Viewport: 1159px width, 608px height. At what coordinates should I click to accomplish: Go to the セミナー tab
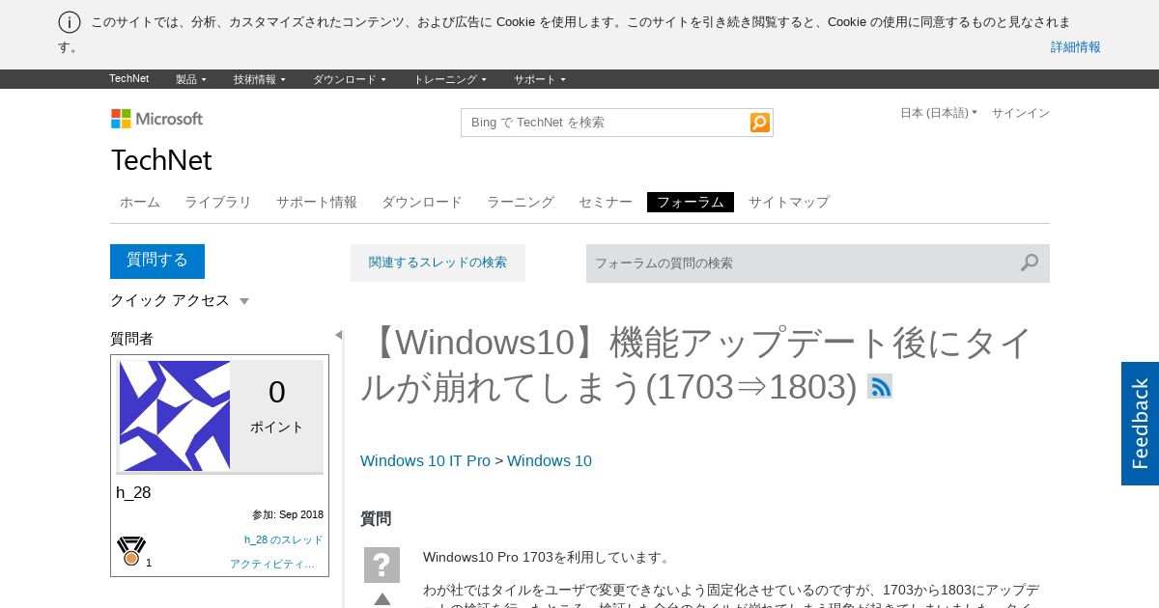point(606,202)
